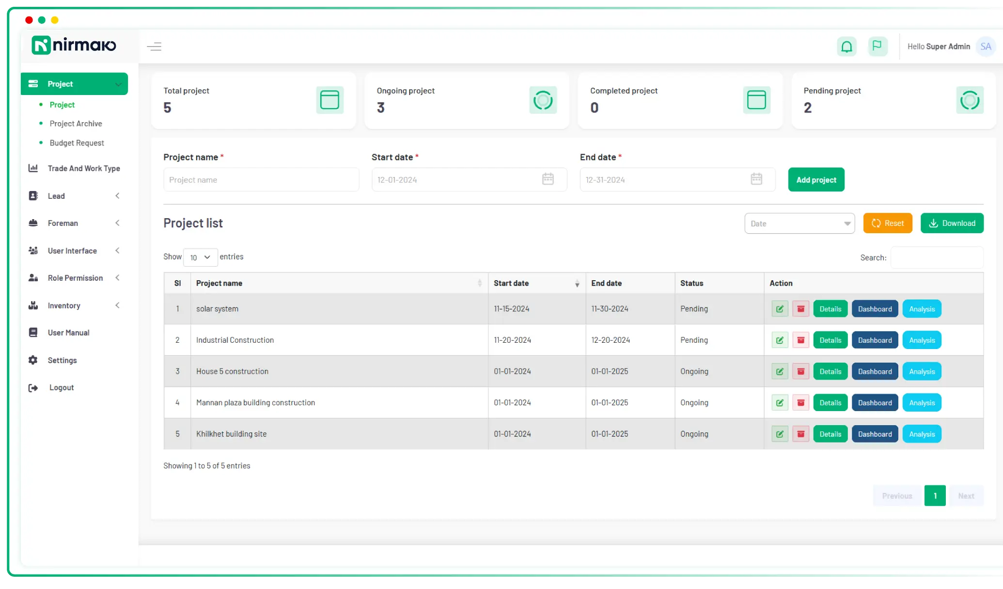This screenshot has height=589, width=1003.
Task: Open Analysis for House 5 construction
Action: [922, 371]
